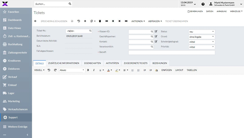Open Bemerkungen notes

195,12
